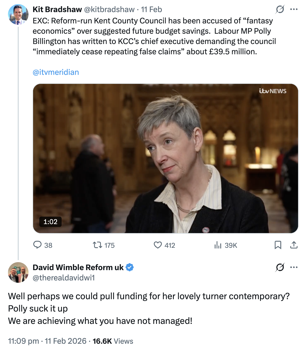Play the ITV News video

[165, 158]
